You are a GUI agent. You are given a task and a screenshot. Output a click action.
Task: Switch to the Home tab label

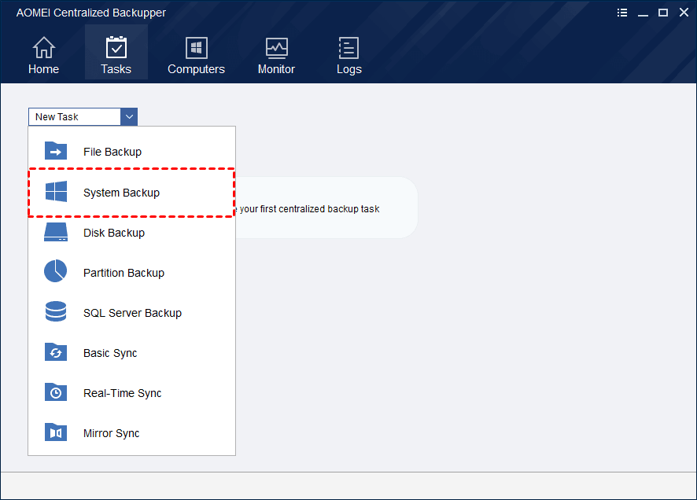[x=43, y=69]
